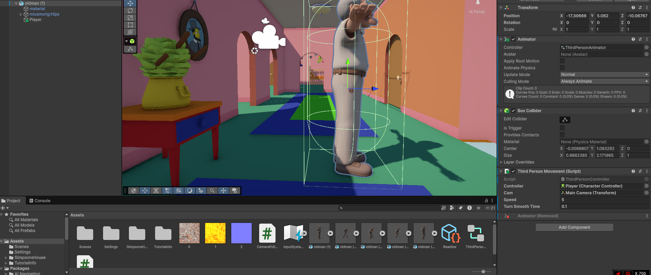Disable the Animator component checkbox
The height and width of the screenshot is (275, 651).
coord(513,39)
